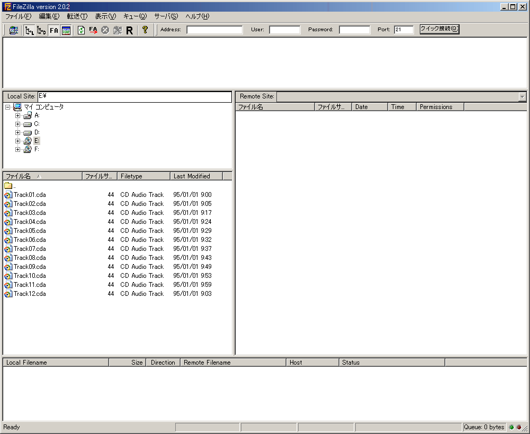
Task: Click the remote Time column header
Action: coord(402,107)
